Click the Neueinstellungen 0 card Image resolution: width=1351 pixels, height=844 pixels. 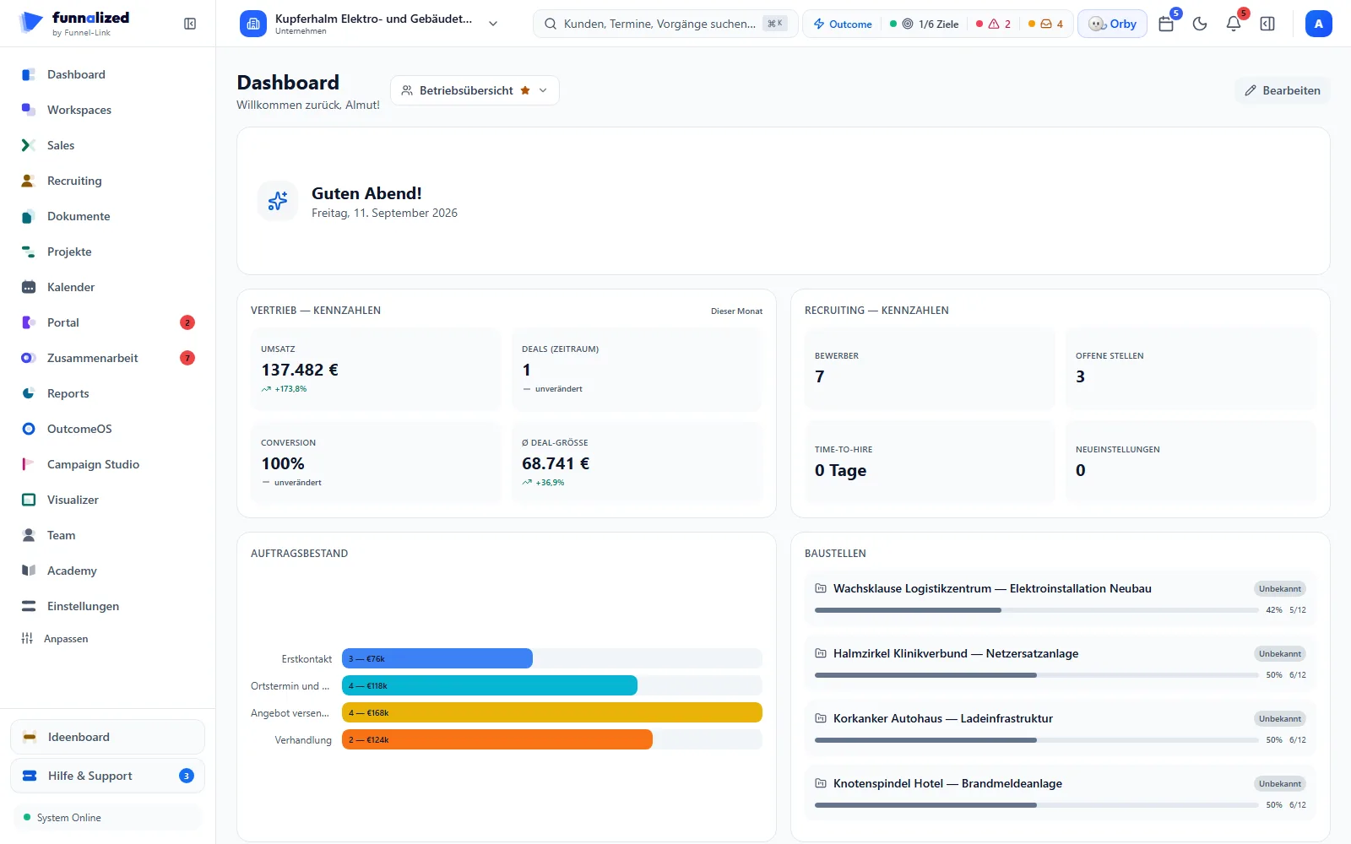pyautogui.click(x=1191, y=463)
